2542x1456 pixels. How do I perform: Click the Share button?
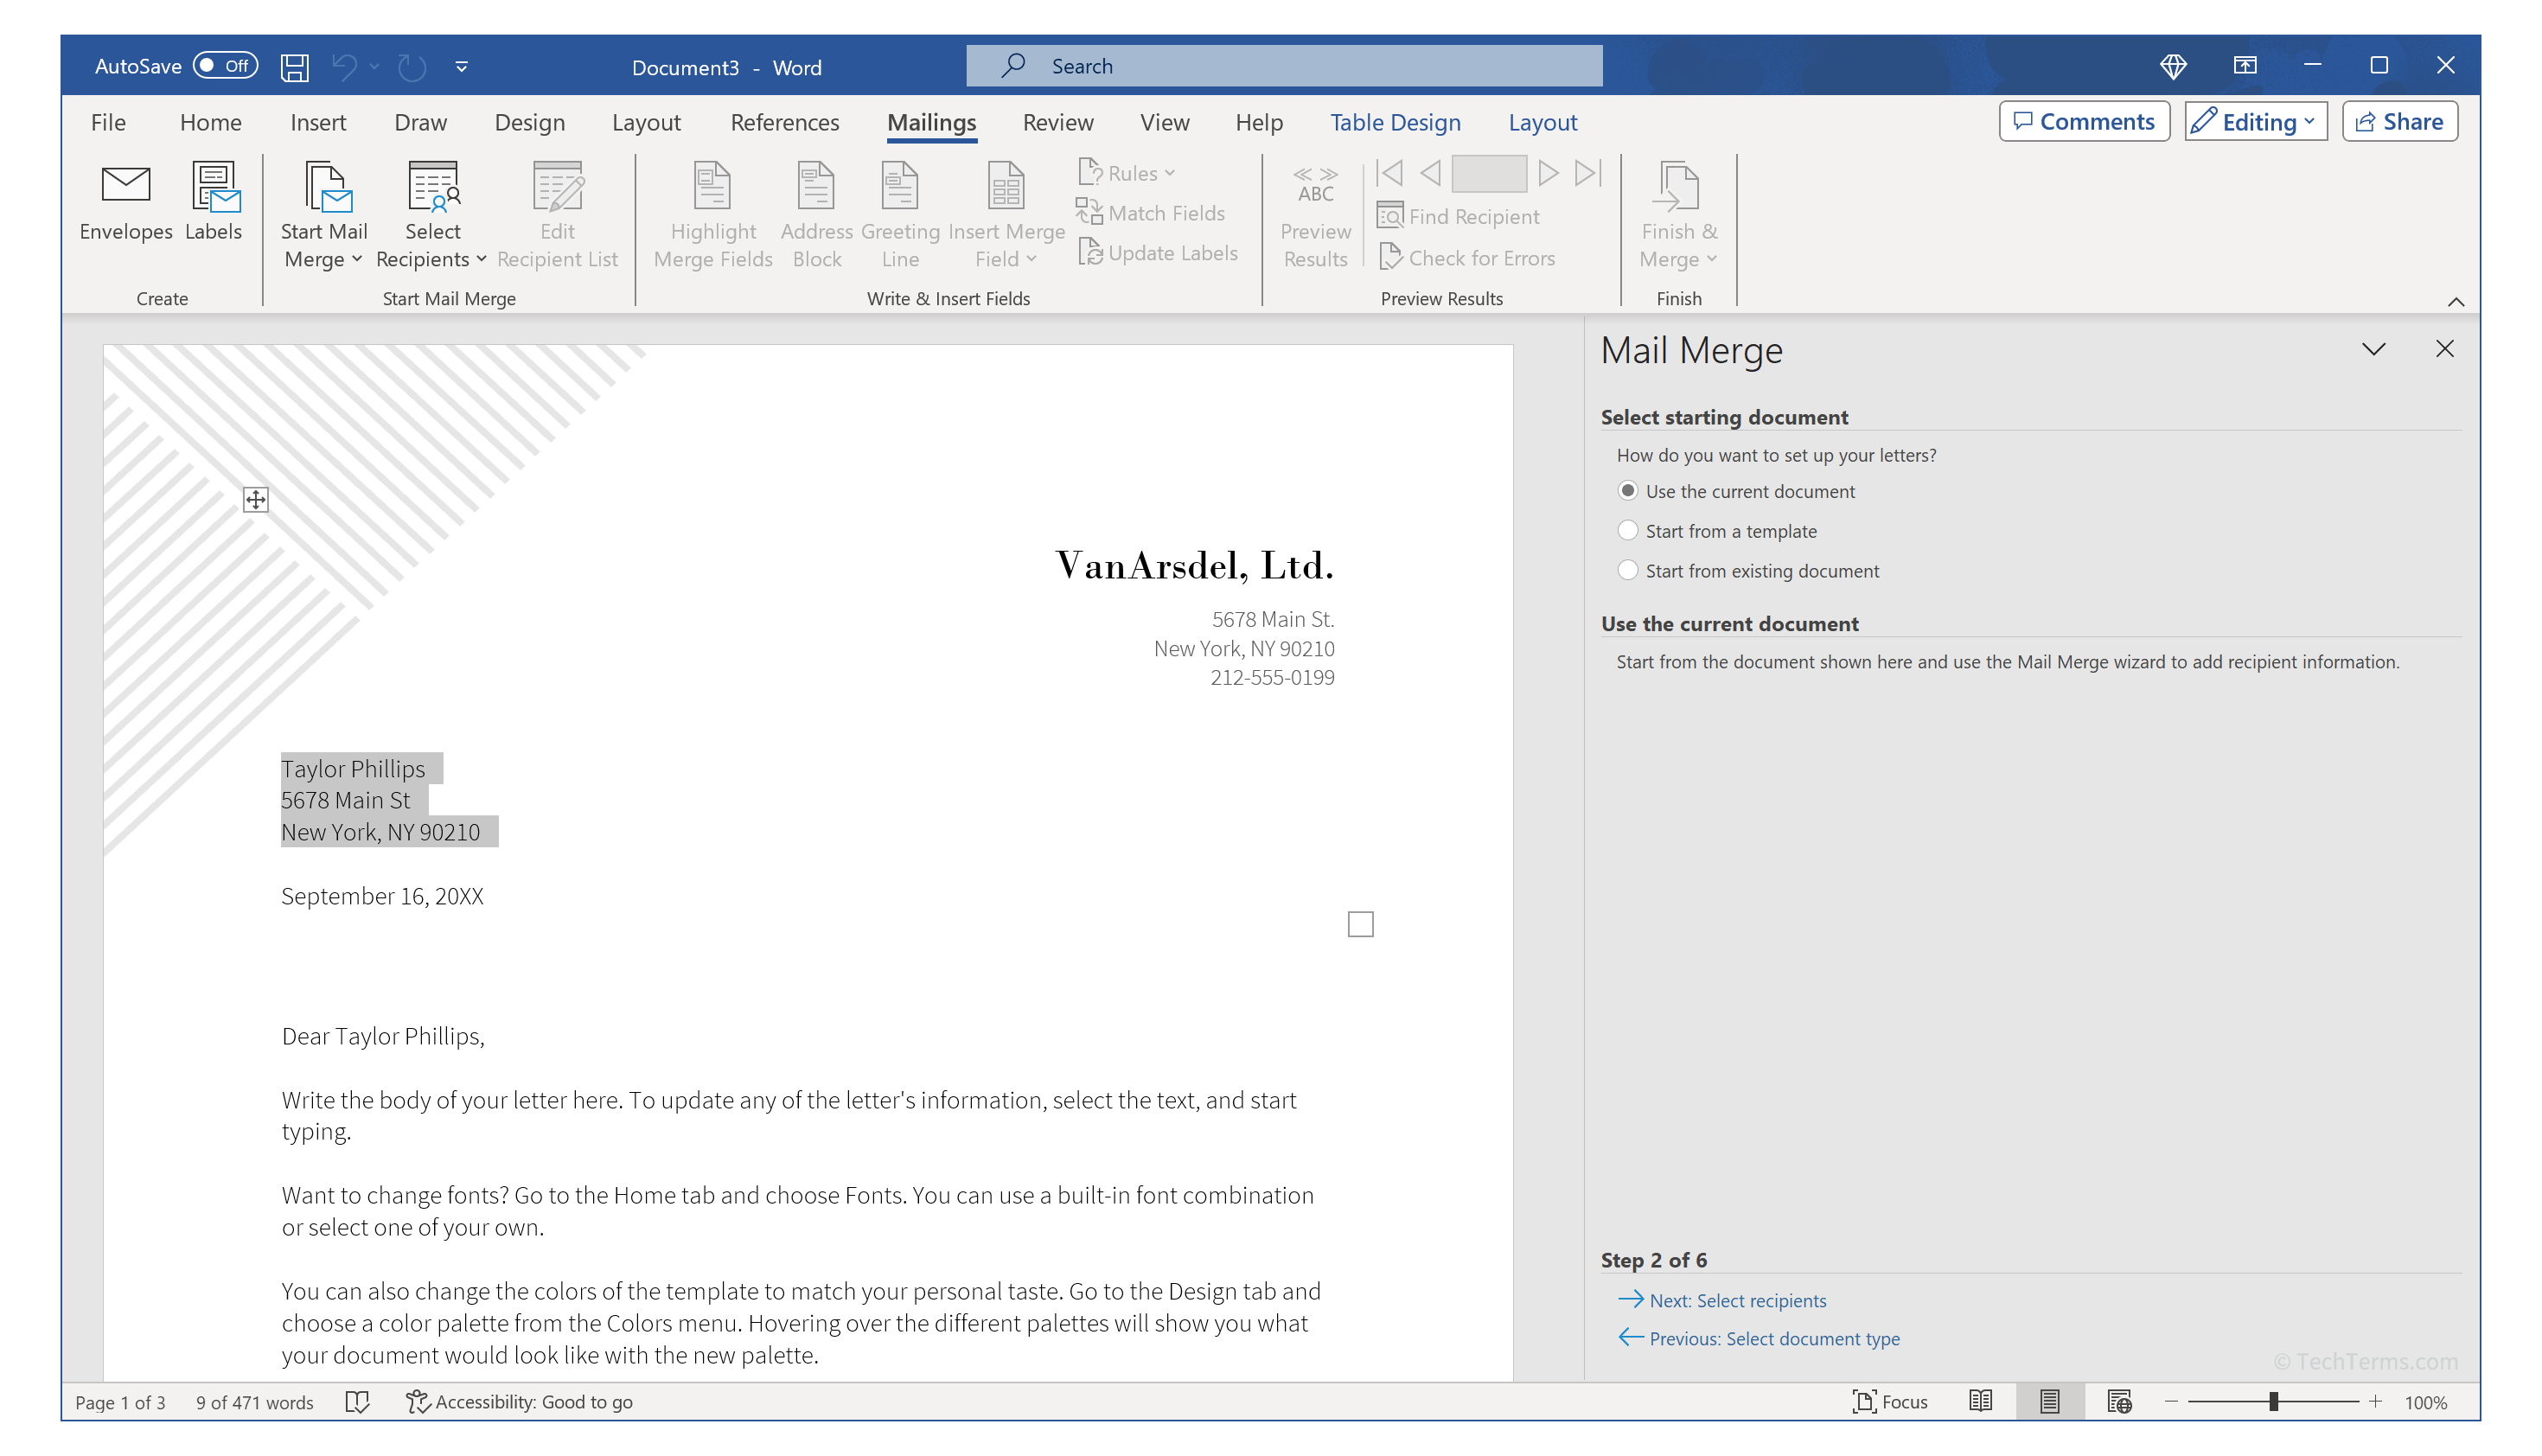click(x=2400, y=122)
